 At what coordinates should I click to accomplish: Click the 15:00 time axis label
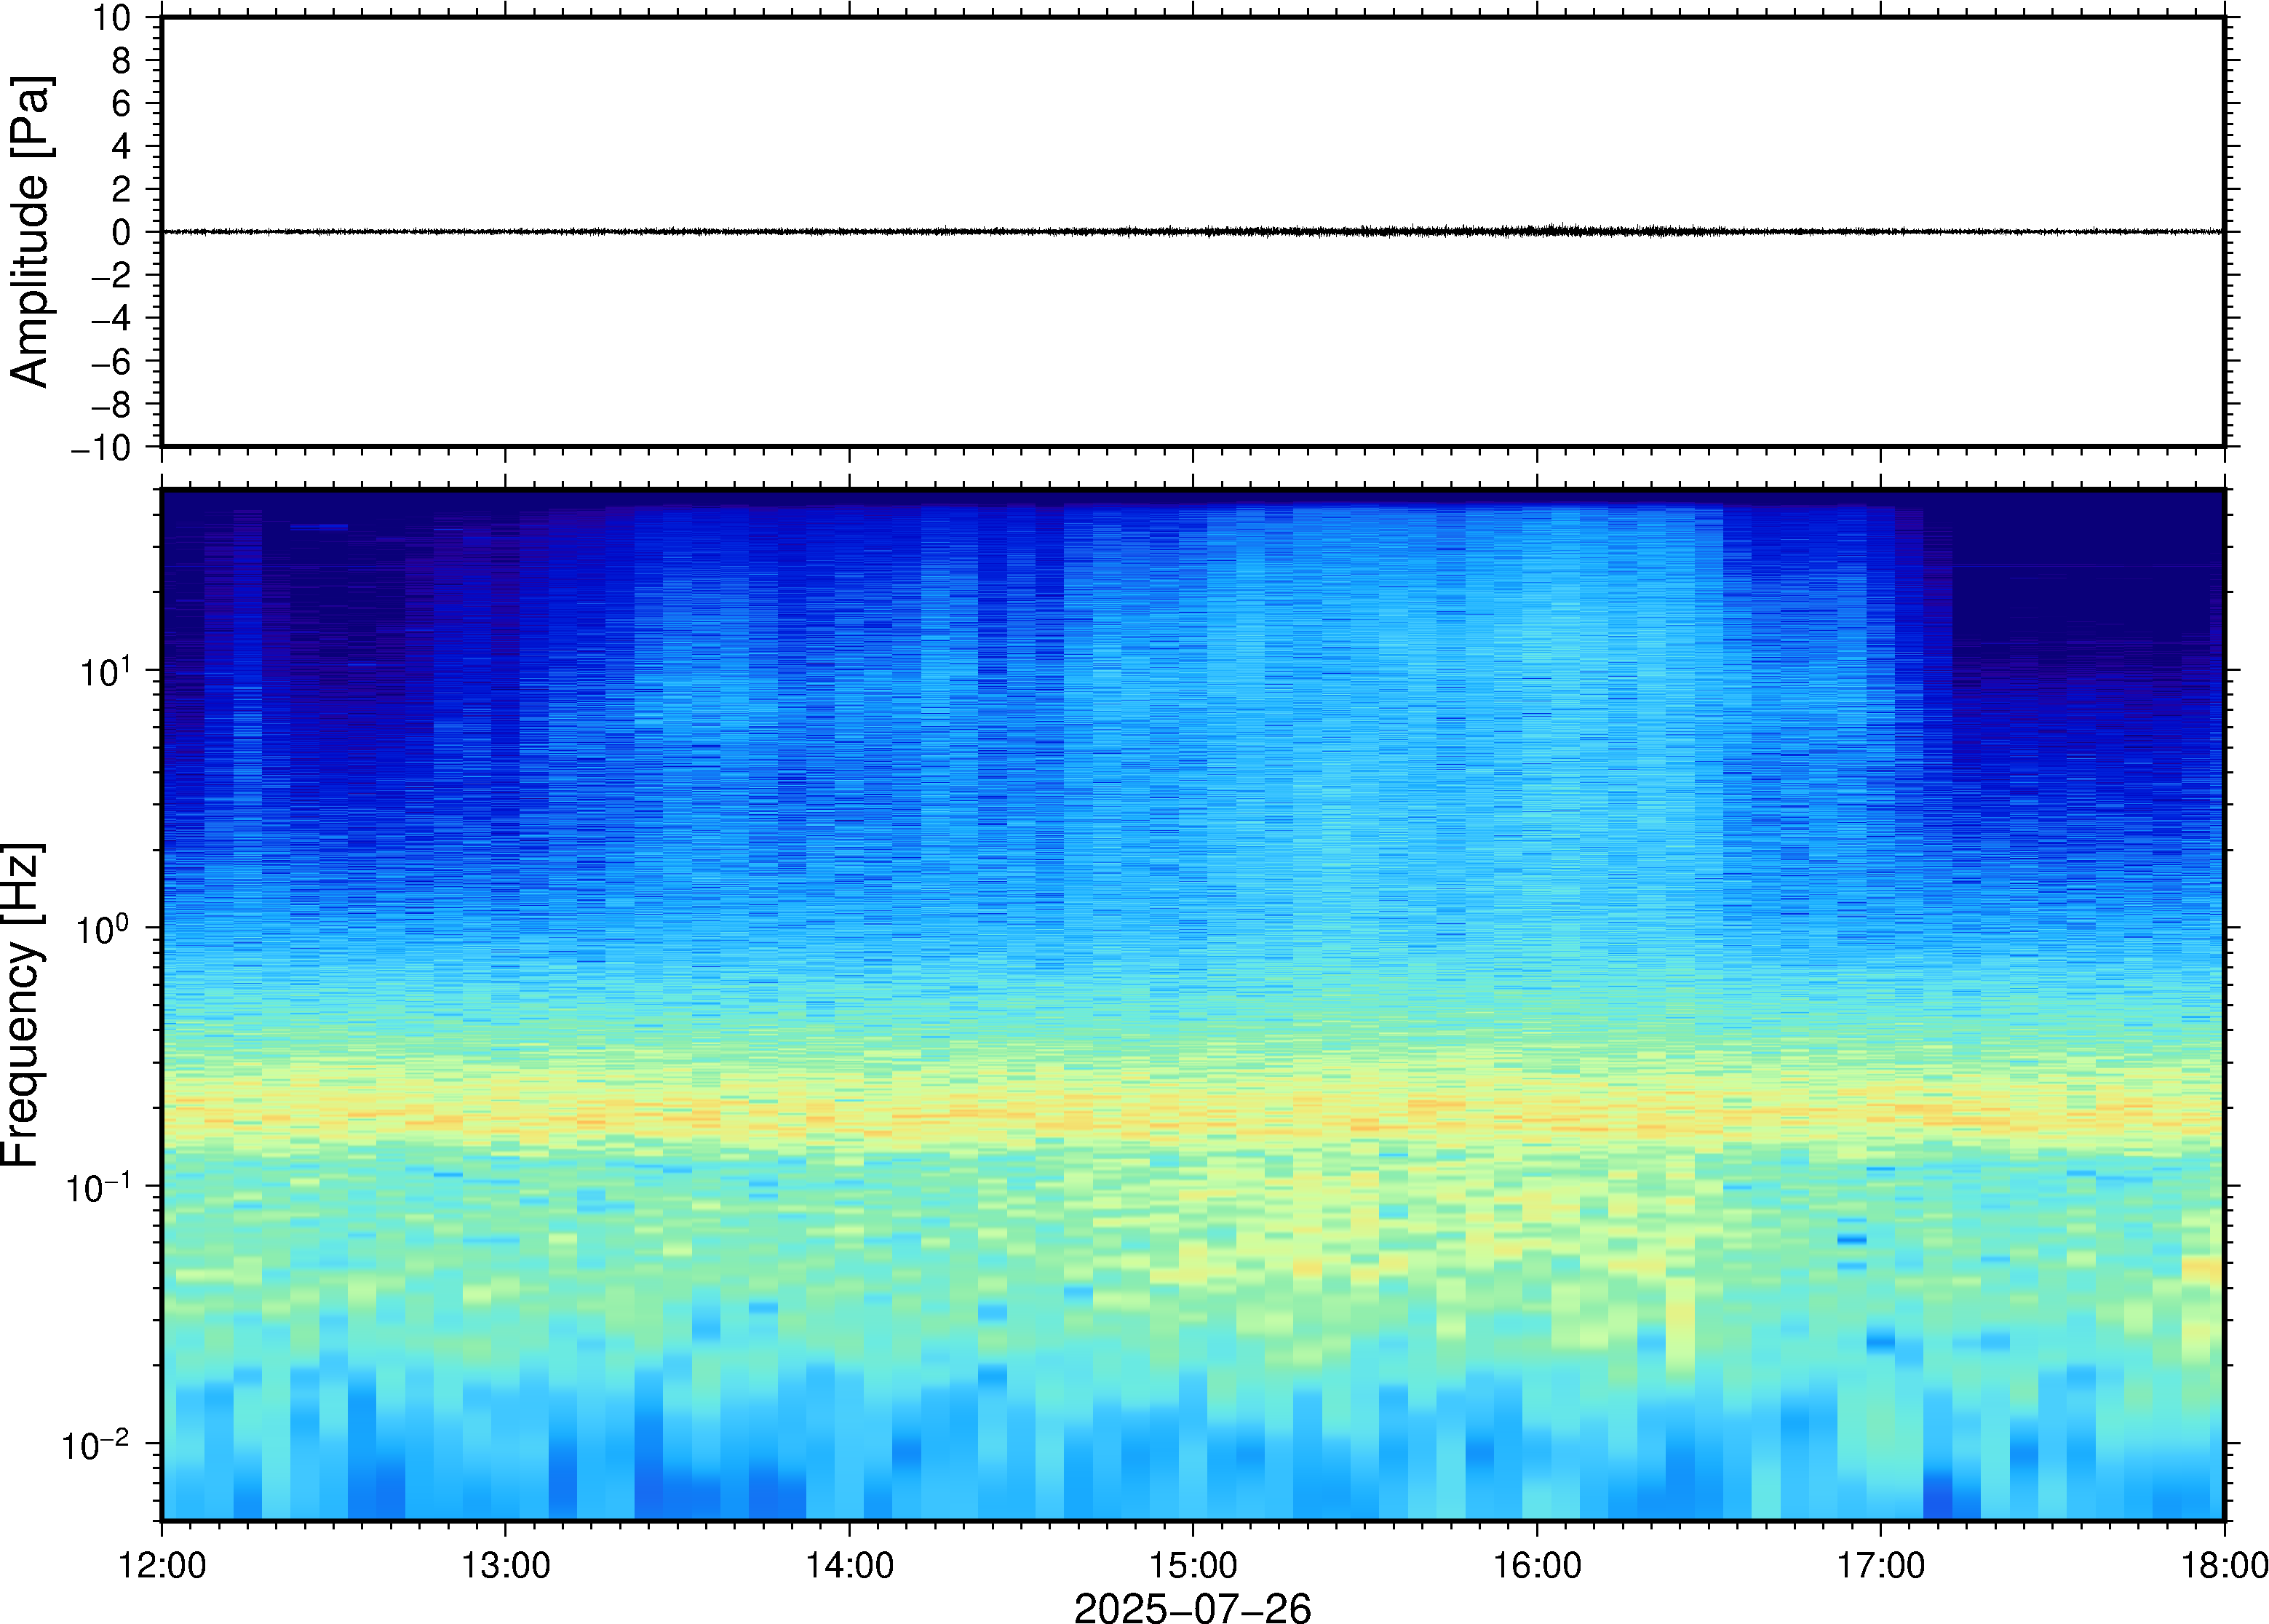[x=1193, y=1565]
